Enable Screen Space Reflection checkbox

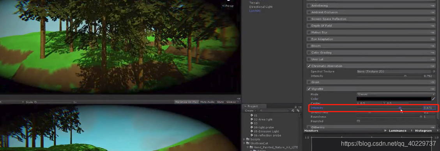click(x=309, y=19)
